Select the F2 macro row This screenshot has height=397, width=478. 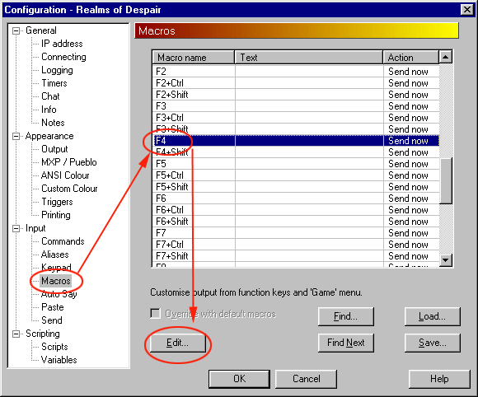point(296,72)
